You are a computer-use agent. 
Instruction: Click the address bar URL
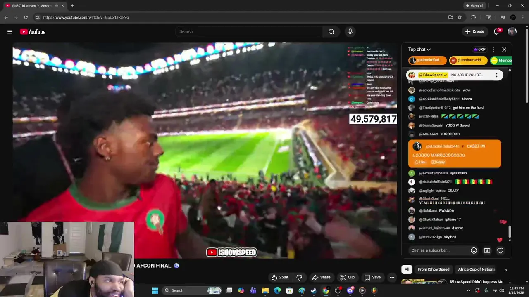click(86, 17)
